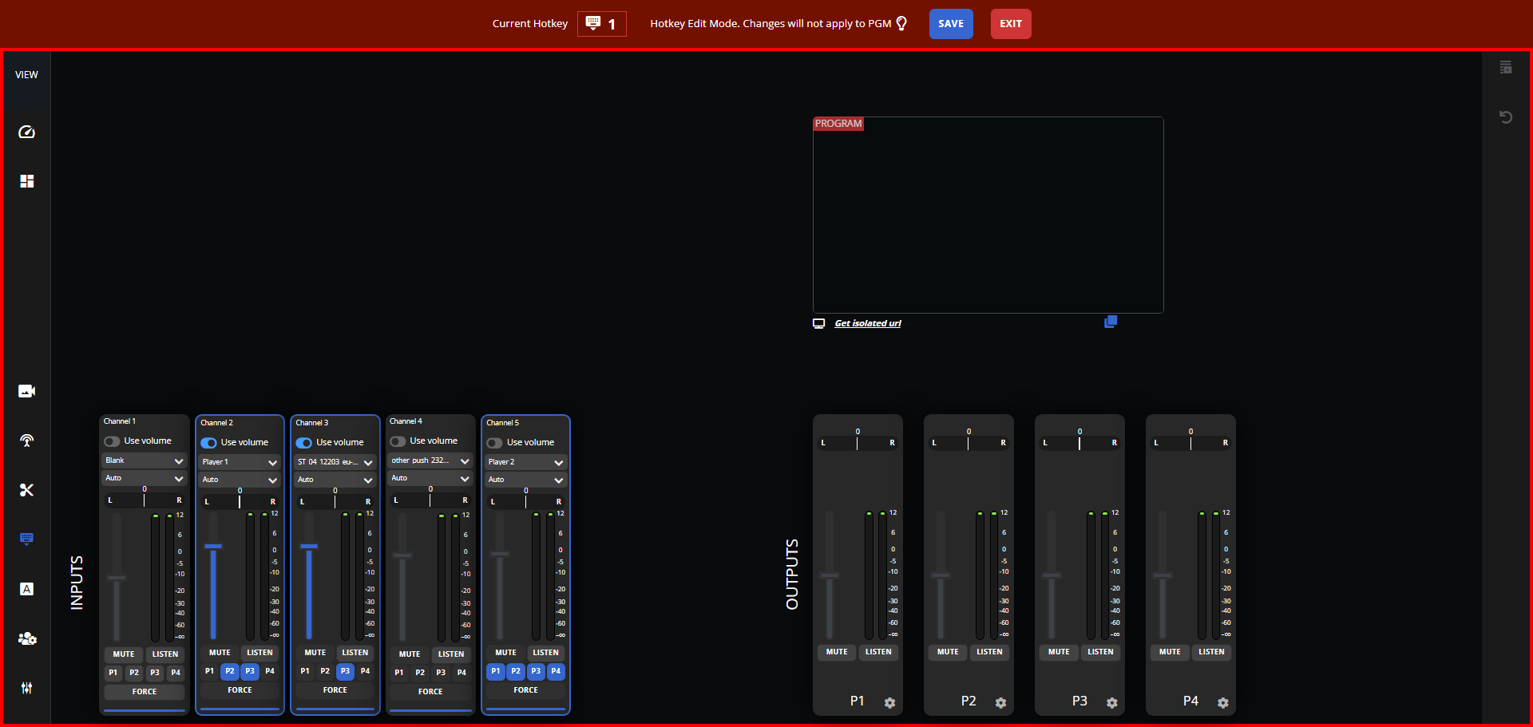Toggle Use volume switch on Channel 5
Image resolution: width=1533 pixels, height=727 pixels.
coord(495,443)
